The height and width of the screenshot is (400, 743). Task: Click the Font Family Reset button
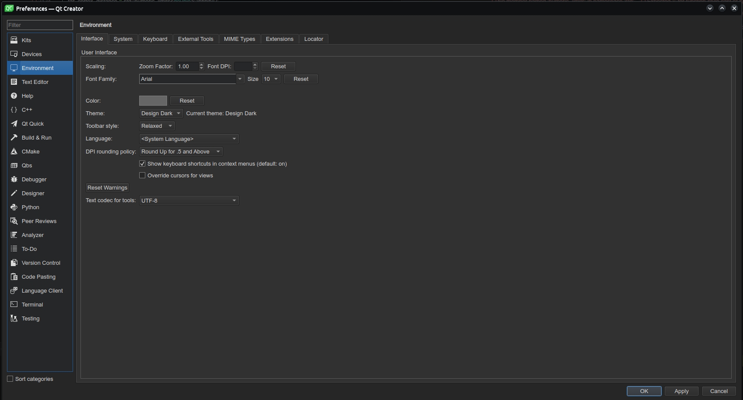301,79
